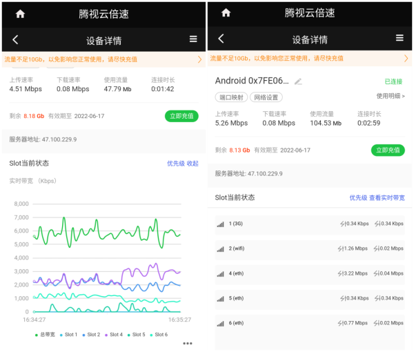Tap connection duration 0:01:42
The width and height of the screenshot is (414, 352).
[163, 89]
